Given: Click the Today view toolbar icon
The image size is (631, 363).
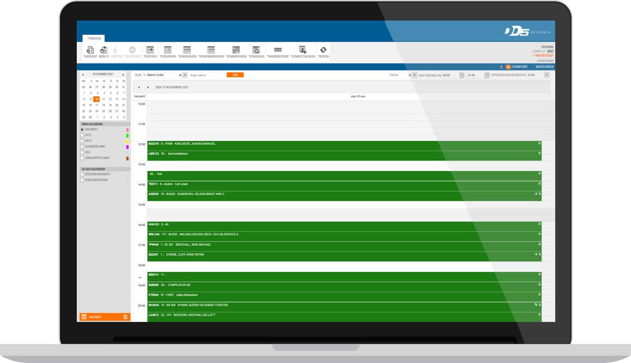Looking at the screenshot, I should click(x=150, y=51).
